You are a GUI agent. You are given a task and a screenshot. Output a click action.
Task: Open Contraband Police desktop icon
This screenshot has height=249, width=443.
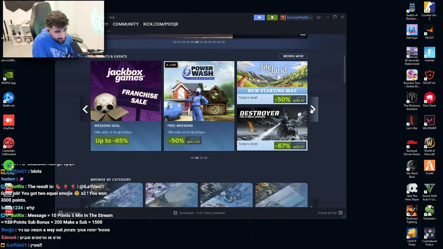(430, 237)
